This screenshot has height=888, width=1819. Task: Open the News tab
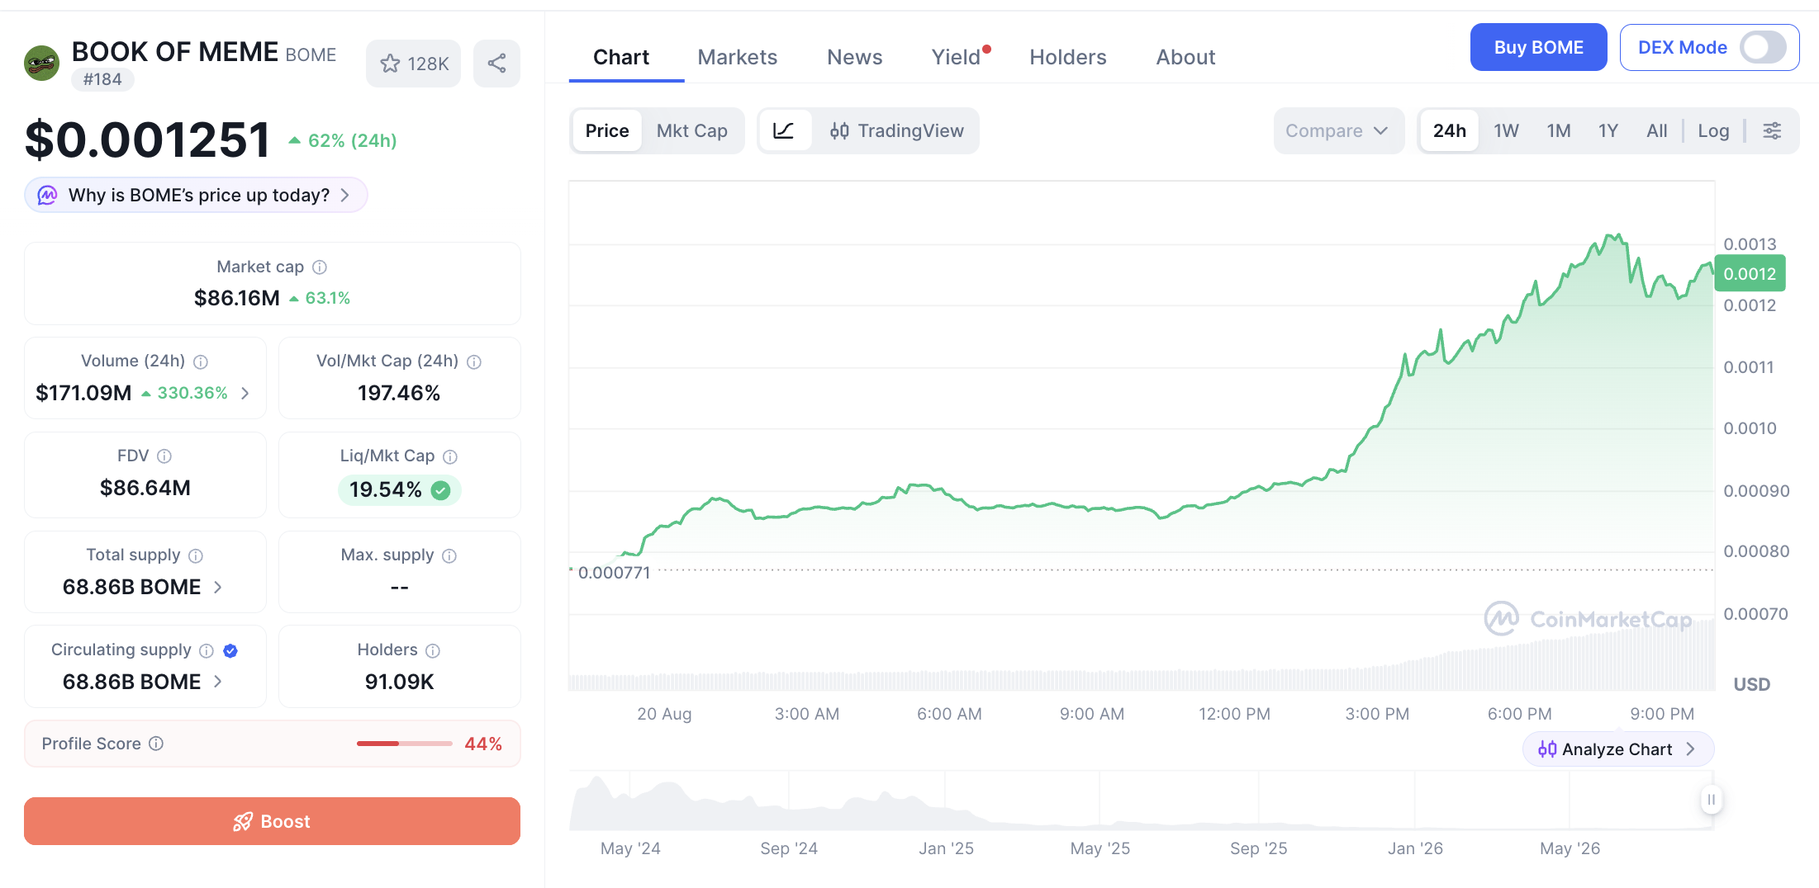pyautogui.click(x=855, y=57)
